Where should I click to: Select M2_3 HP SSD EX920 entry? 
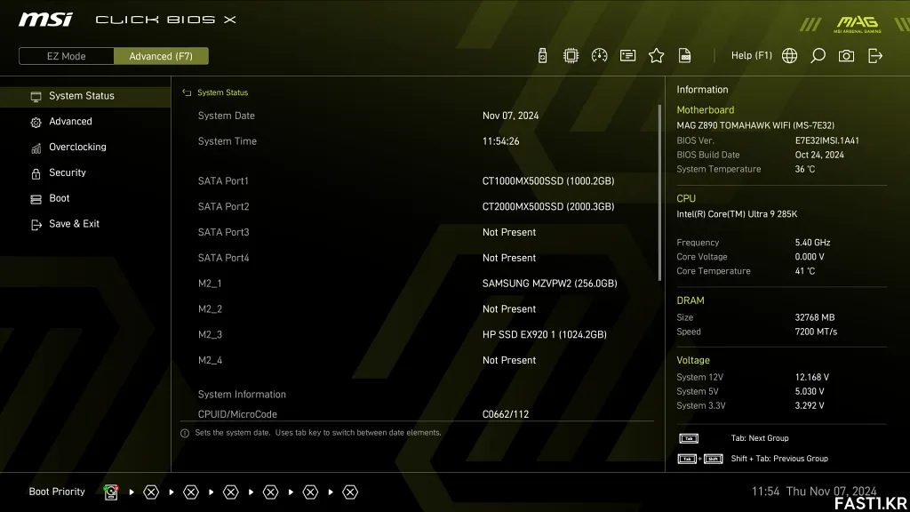tap(545, 334)
